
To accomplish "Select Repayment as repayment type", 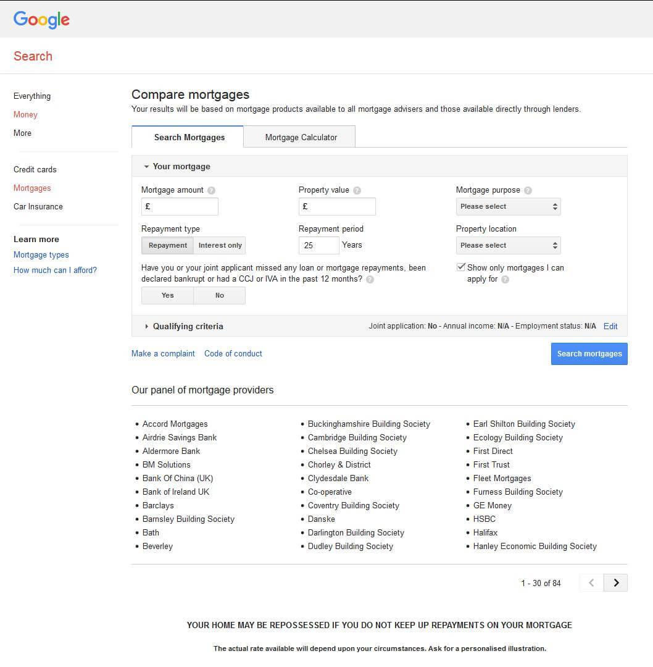I will pyautogui.click(x=167, y=245).
